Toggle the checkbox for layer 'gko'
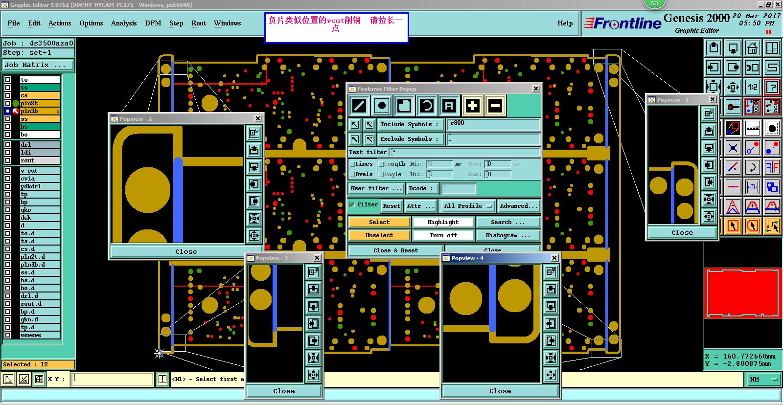 (8, 210)
